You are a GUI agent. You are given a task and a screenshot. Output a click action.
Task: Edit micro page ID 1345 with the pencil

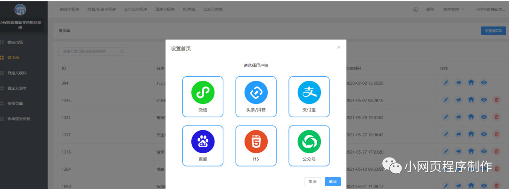[x=446, y=100]
